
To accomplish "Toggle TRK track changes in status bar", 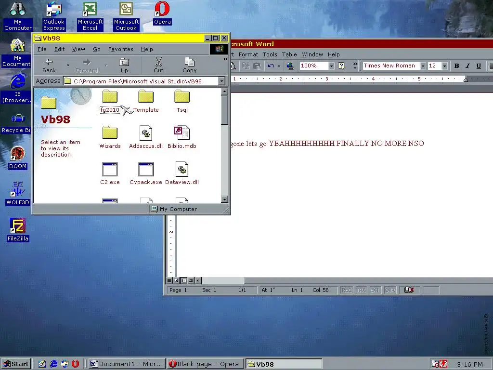I will 361,290.
